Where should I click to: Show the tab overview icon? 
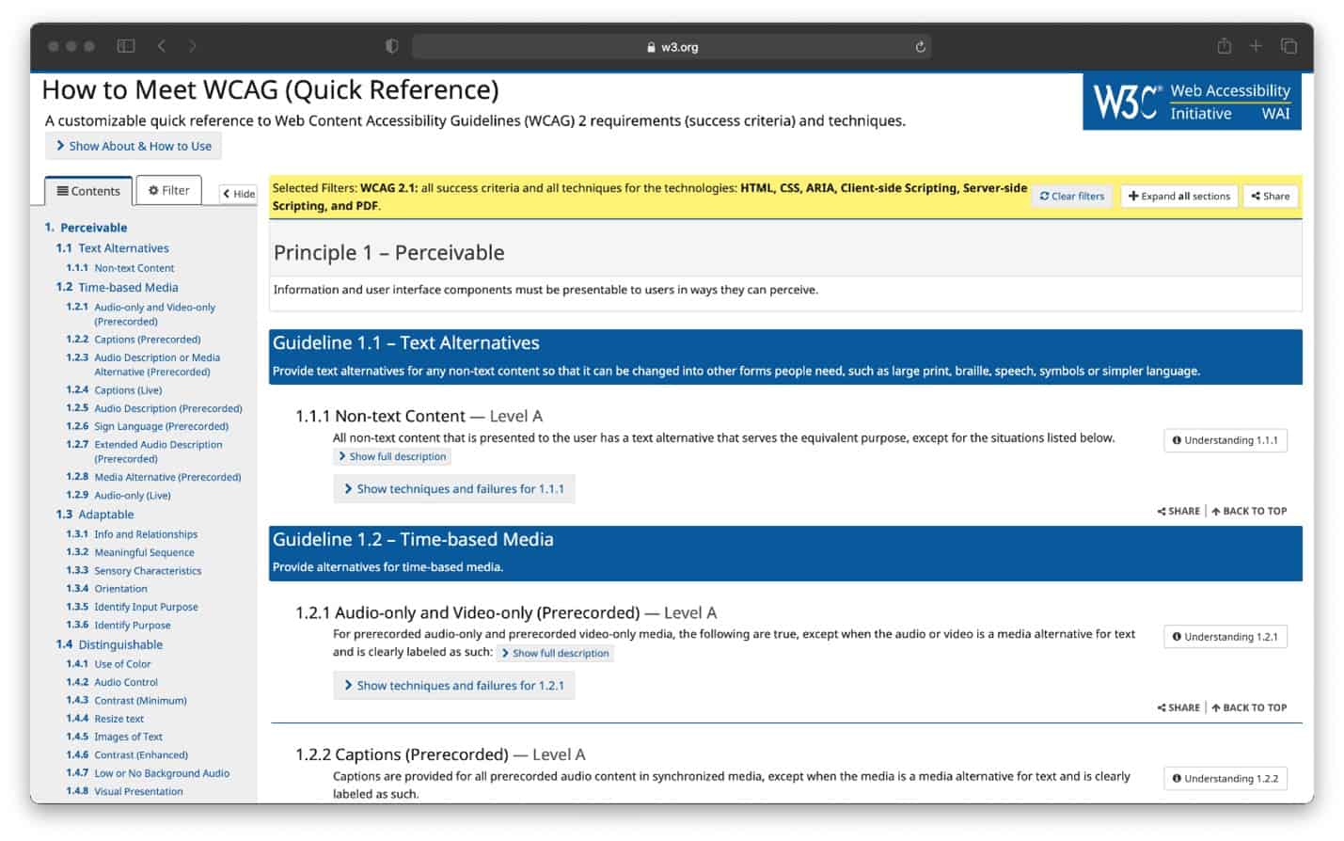pos(1289,46)
